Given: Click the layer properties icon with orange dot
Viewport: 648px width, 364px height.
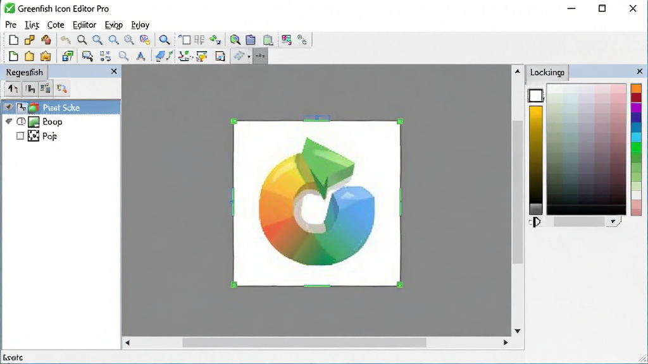Looking at the screenshot, I should pos(61,88).
